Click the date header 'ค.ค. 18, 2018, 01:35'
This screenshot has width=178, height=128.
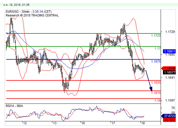click(16, 5)
